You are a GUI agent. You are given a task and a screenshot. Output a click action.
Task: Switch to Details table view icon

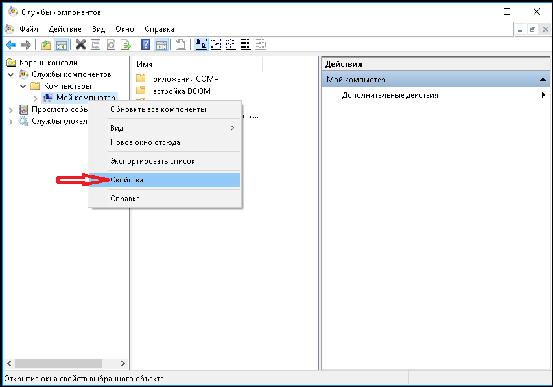[246, 45]
